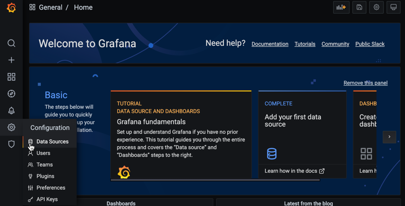Select Plugins from Configuration menu

[x=50, y=176]
